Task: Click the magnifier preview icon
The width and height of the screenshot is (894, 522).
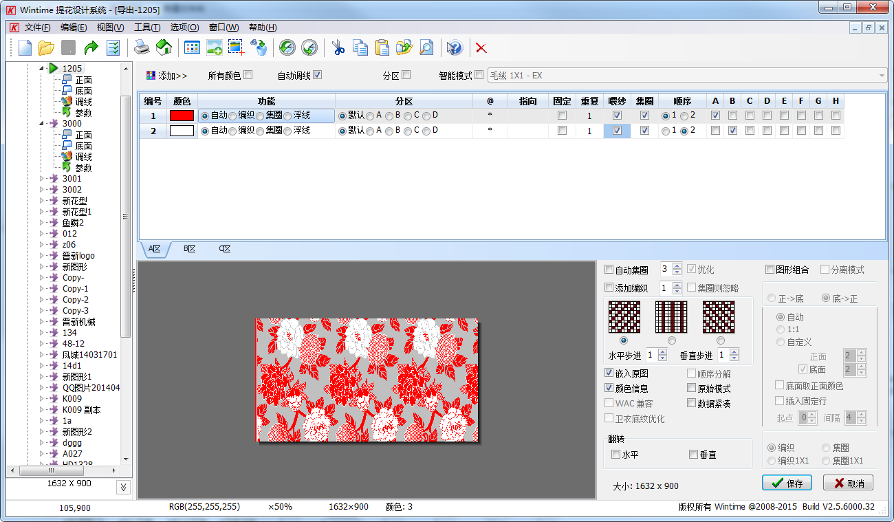Action: pos(426,47)
